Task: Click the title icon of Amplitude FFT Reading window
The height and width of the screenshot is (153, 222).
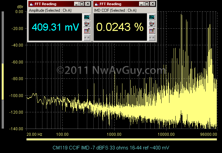Action: 31,4
